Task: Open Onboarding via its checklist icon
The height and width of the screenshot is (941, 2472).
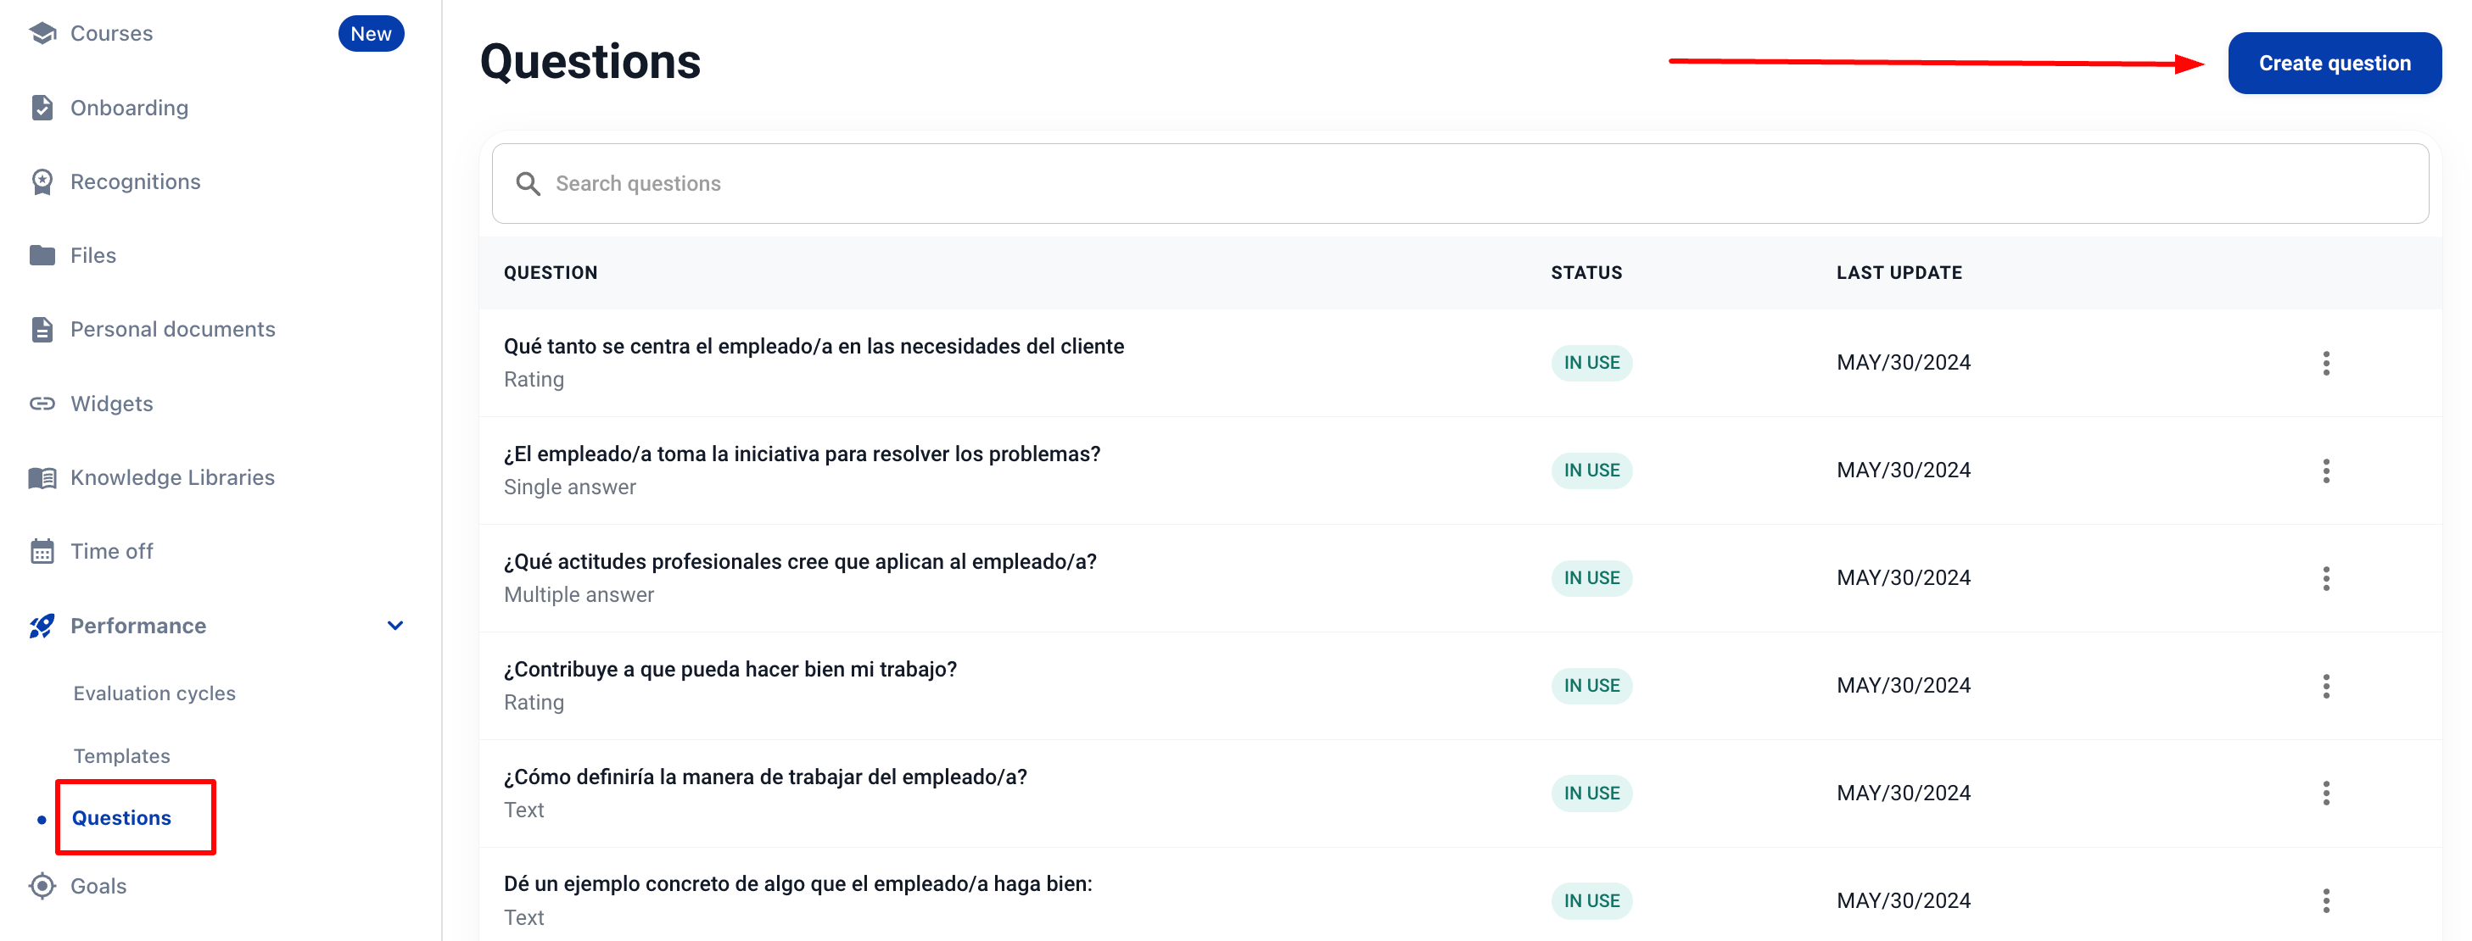Action: pyautogui.click(x=42, y=108)
